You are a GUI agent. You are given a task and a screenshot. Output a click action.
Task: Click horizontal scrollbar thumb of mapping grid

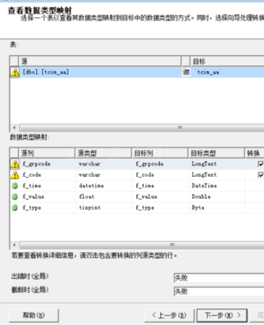click(142, 245)
